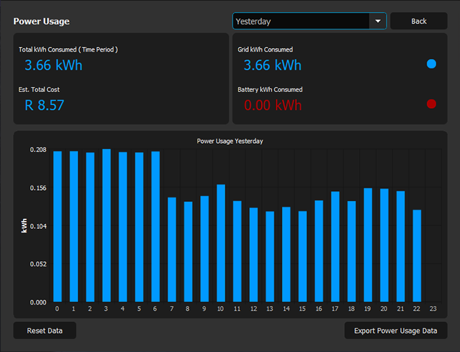Click the dropdown arrow next to Yesterday
The image size is (460, 352).
click(x=378, y=21)
